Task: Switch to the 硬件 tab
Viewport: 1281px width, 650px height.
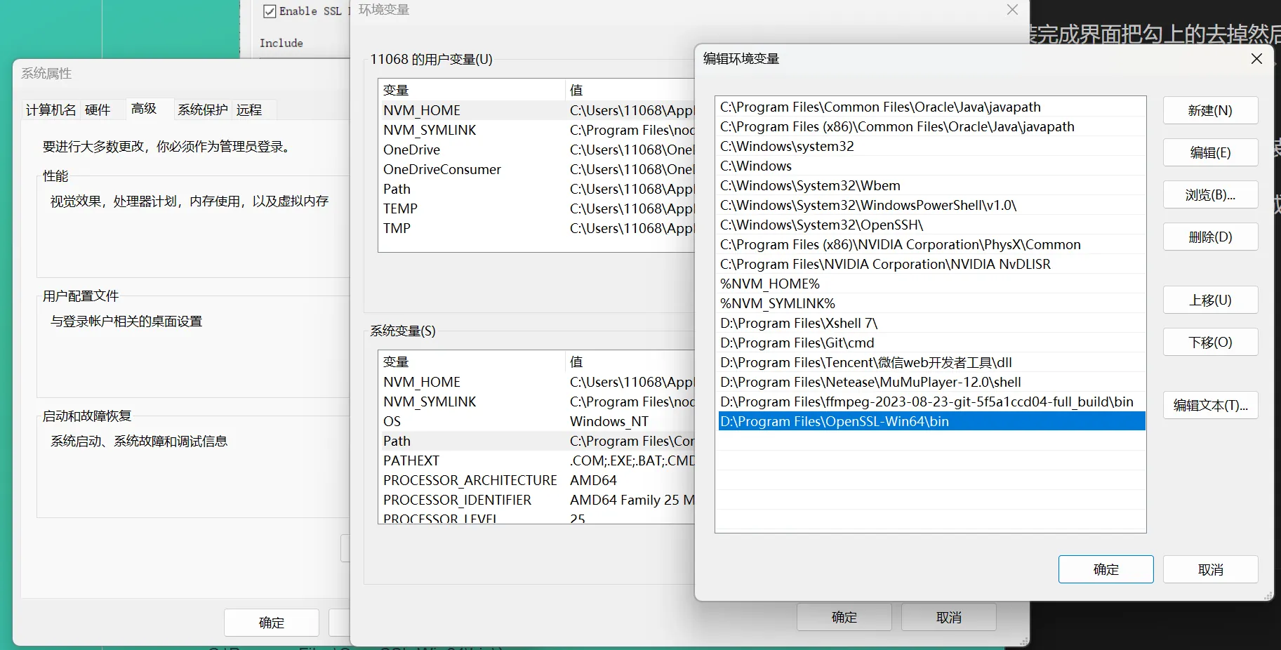Action: click(x=98, y=110)
